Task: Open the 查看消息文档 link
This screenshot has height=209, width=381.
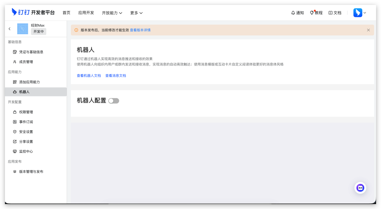Action: click(x=116, y=76)
